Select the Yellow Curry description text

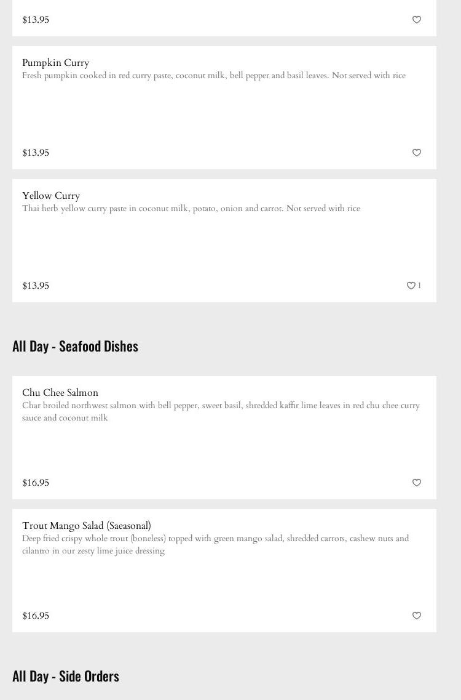point(191,209)
